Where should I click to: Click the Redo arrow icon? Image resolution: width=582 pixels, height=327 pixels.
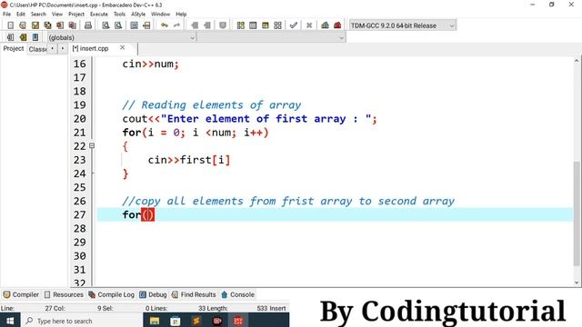[x=176, y=25]
